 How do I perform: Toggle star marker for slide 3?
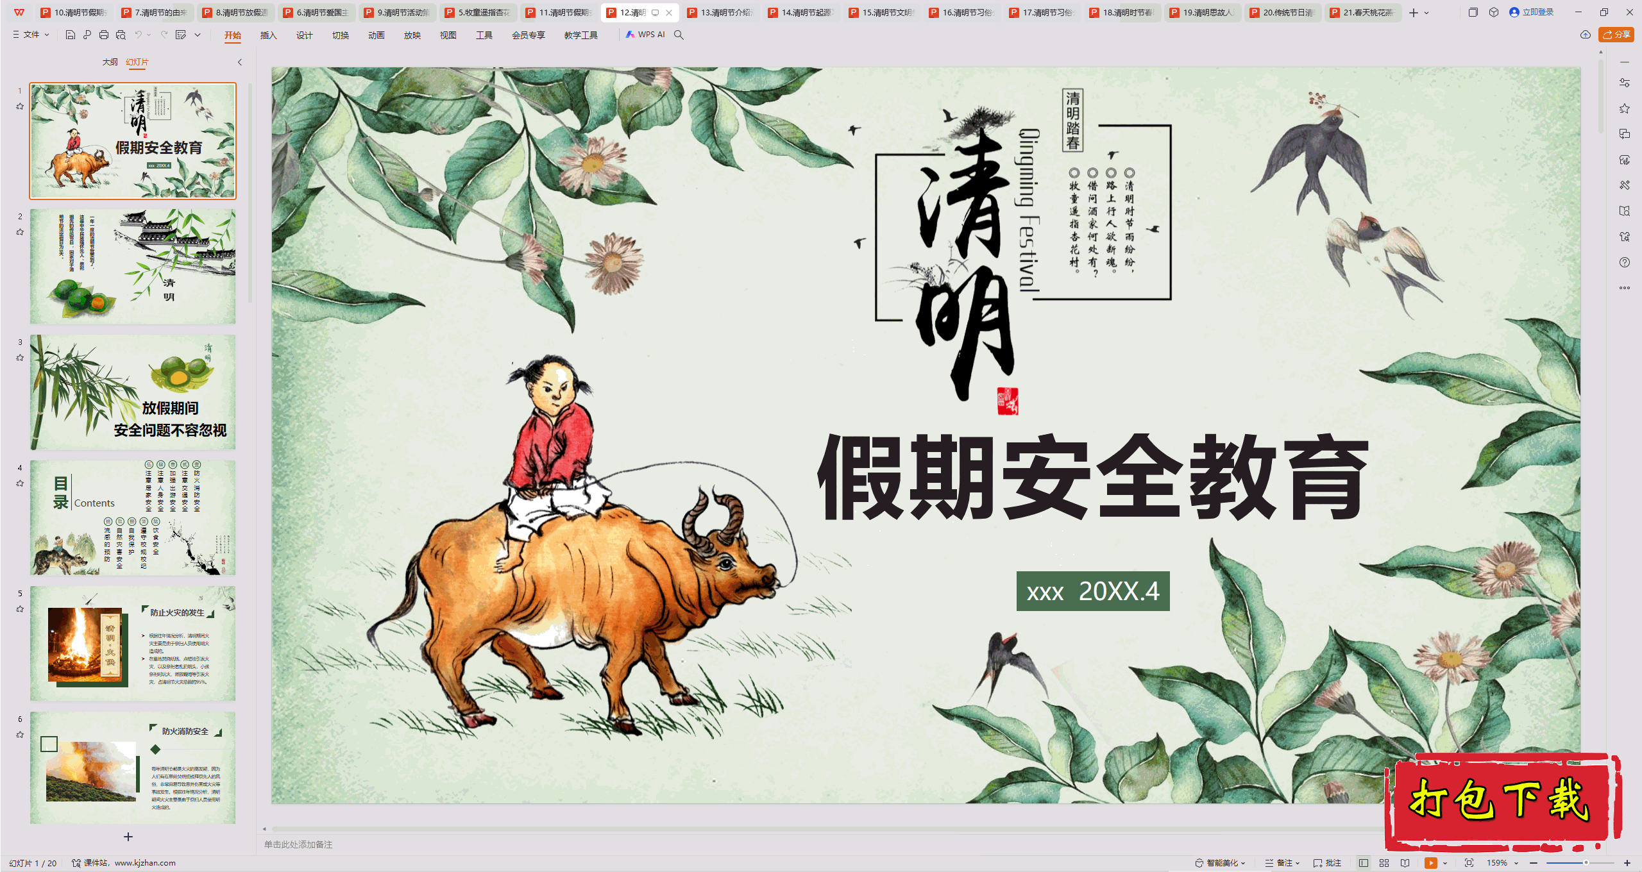20,358
